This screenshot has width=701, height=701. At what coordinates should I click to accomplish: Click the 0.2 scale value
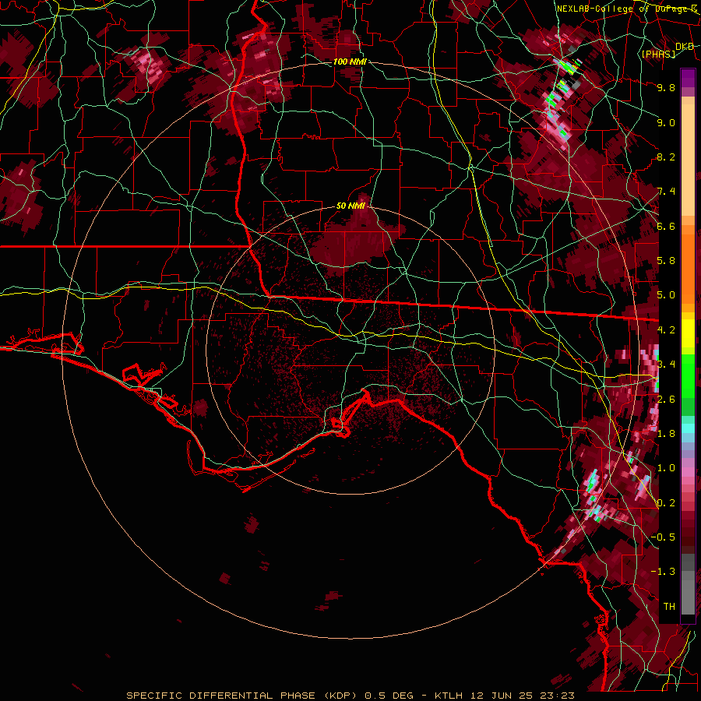coord(666,503)
